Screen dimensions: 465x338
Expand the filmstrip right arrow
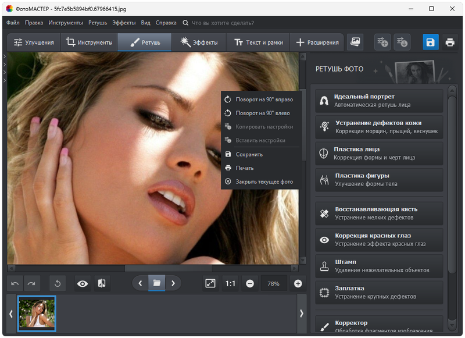pos(301,314)
